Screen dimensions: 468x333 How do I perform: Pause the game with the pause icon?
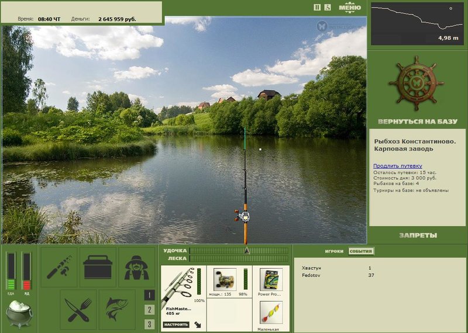317,8
